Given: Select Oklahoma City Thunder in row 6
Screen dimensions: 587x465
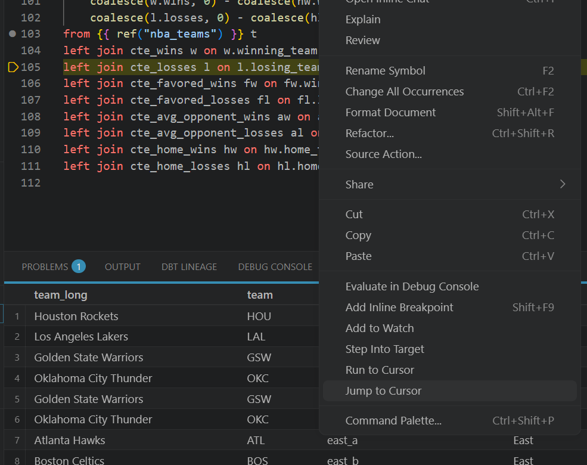Looking at the screenshot, I should pyautogui.click(x=93, y=419).
